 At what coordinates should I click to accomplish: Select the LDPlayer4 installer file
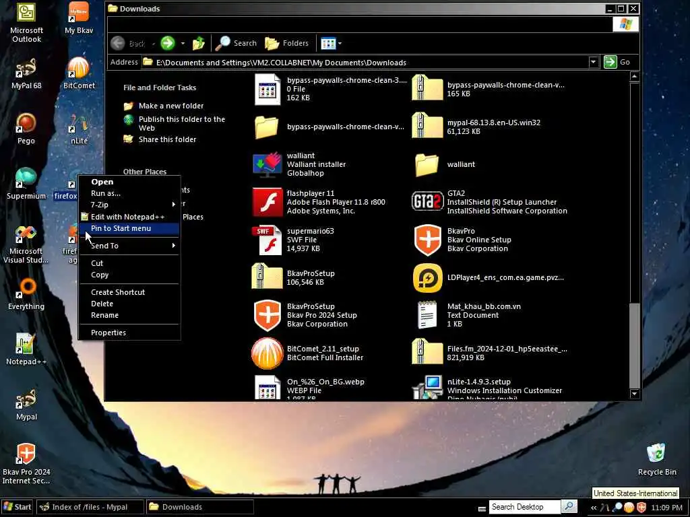coord(489,277)
